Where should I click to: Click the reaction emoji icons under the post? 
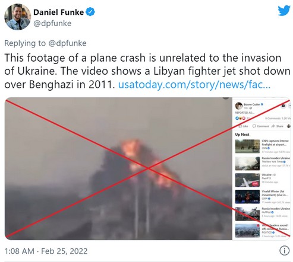tap(240, 118)
